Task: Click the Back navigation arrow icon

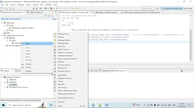Action: point(76,8)
